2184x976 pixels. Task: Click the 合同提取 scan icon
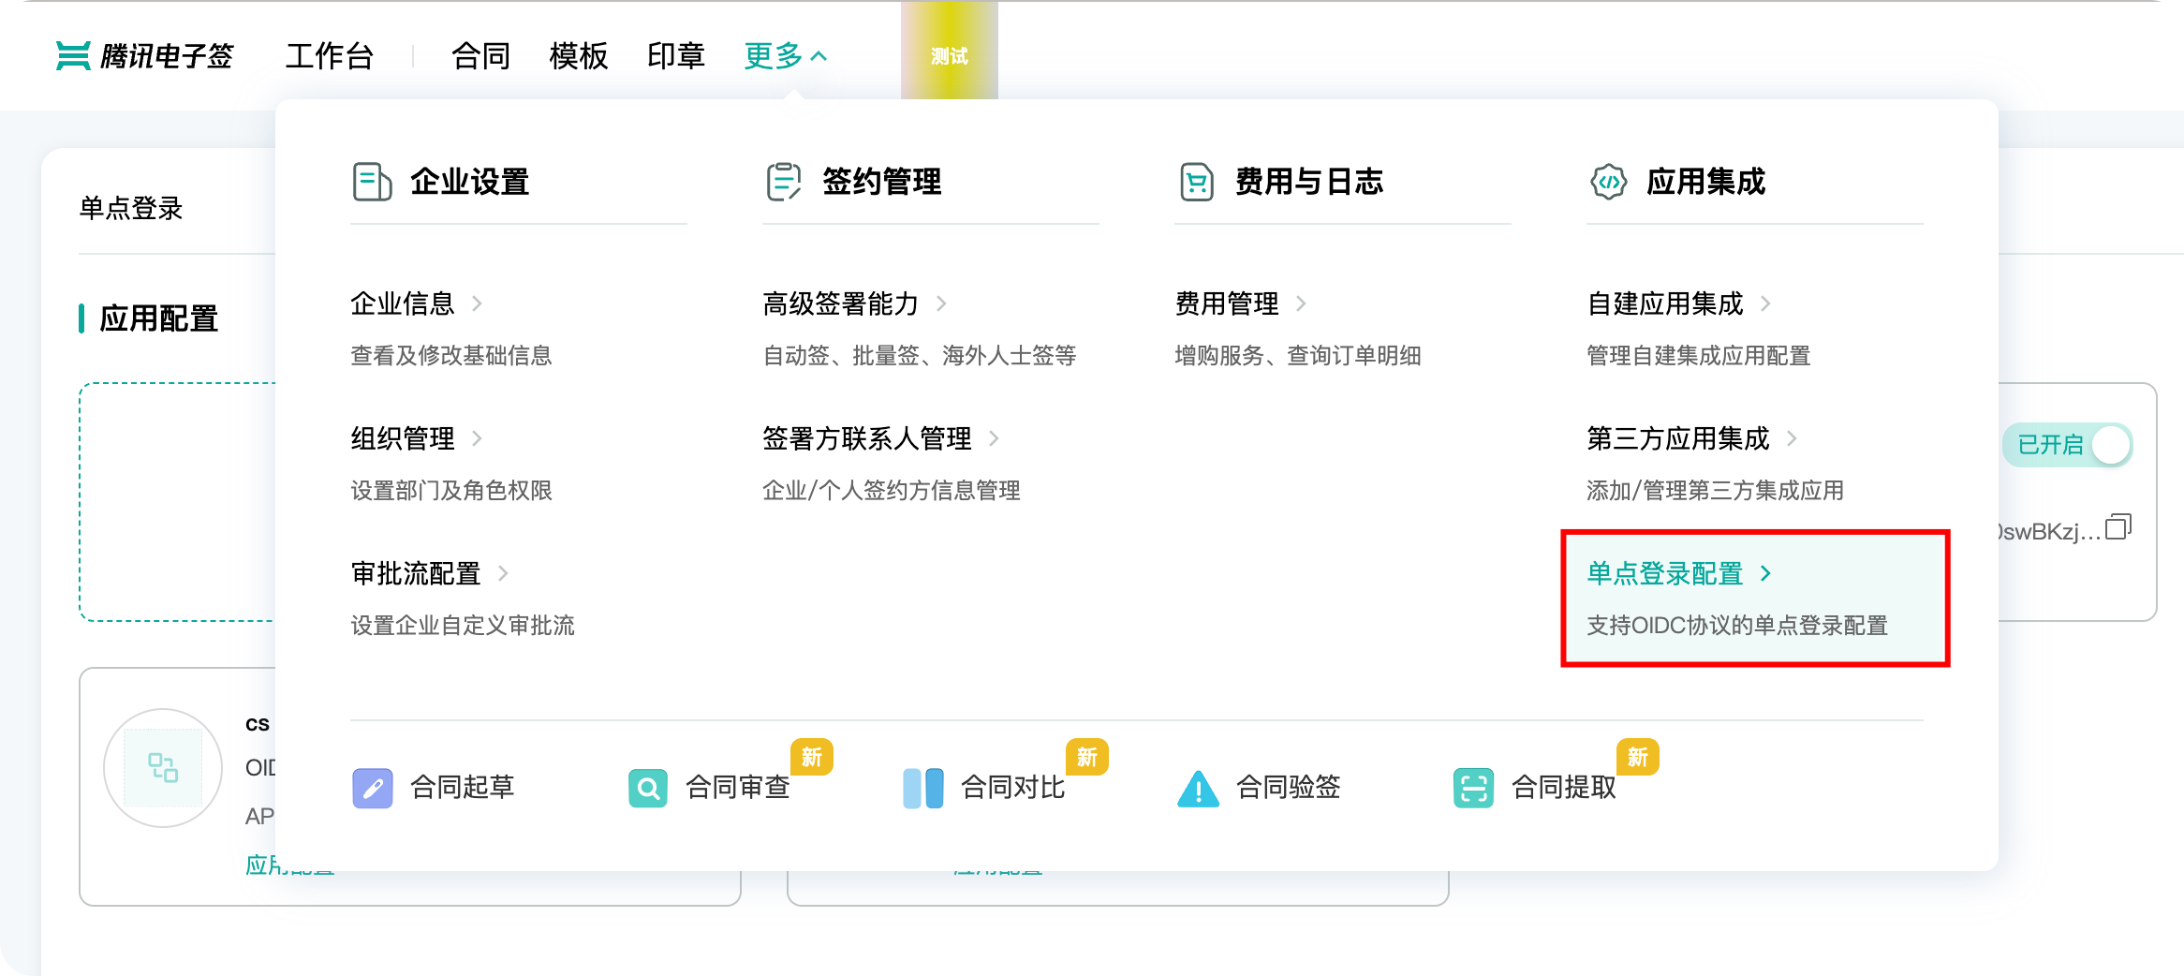[1473, 787]
